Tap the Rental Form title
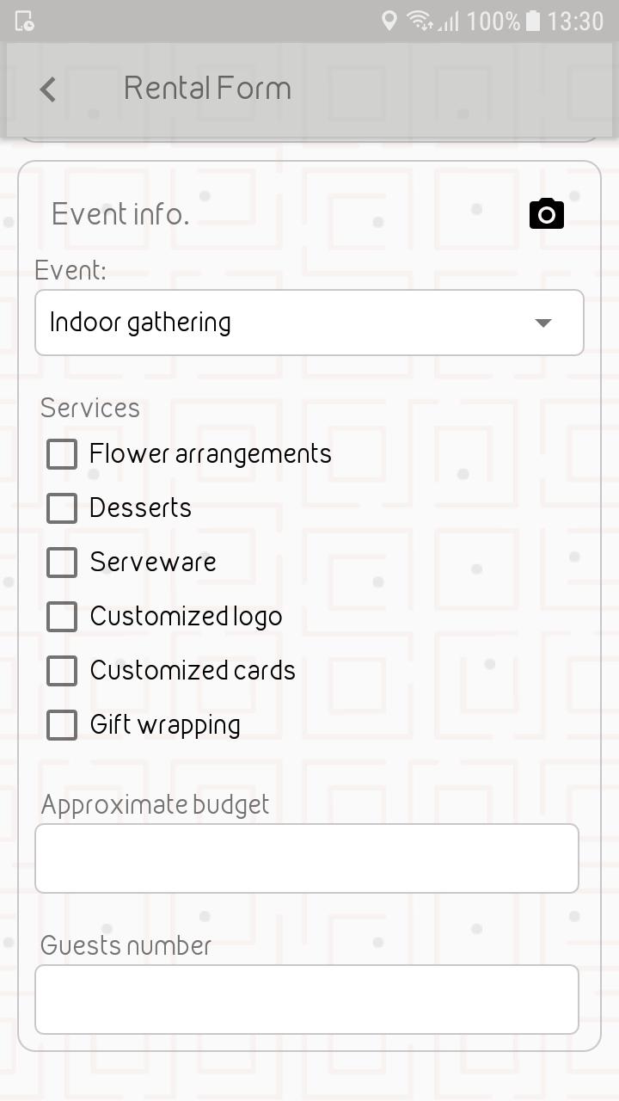This screenshot has width=619, height=1101. pyautogui.click(x=207, y=88)
